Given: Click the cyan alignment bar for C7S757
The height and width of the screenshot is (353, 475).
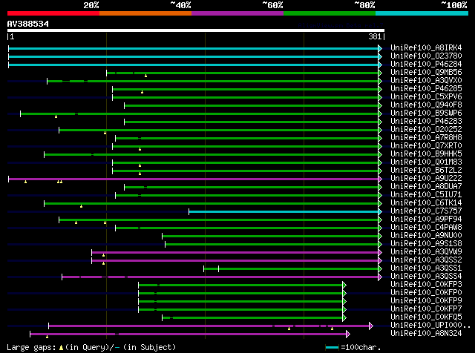Looking at the screenshot, I should 284,211.
